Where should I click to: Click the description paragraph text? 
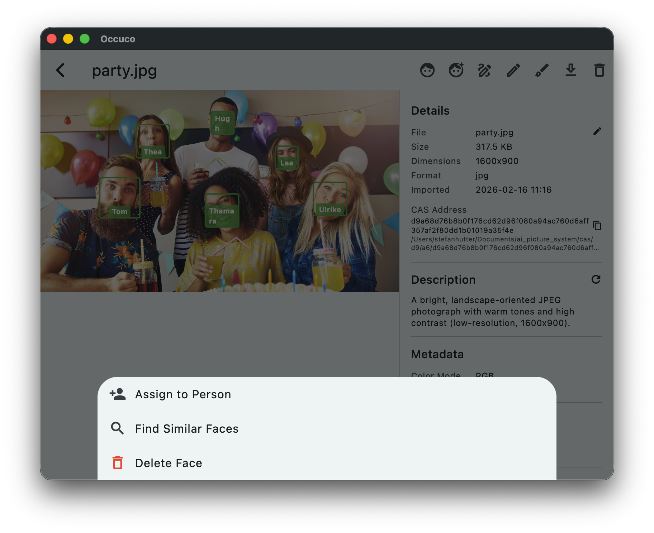click(493, 312)
